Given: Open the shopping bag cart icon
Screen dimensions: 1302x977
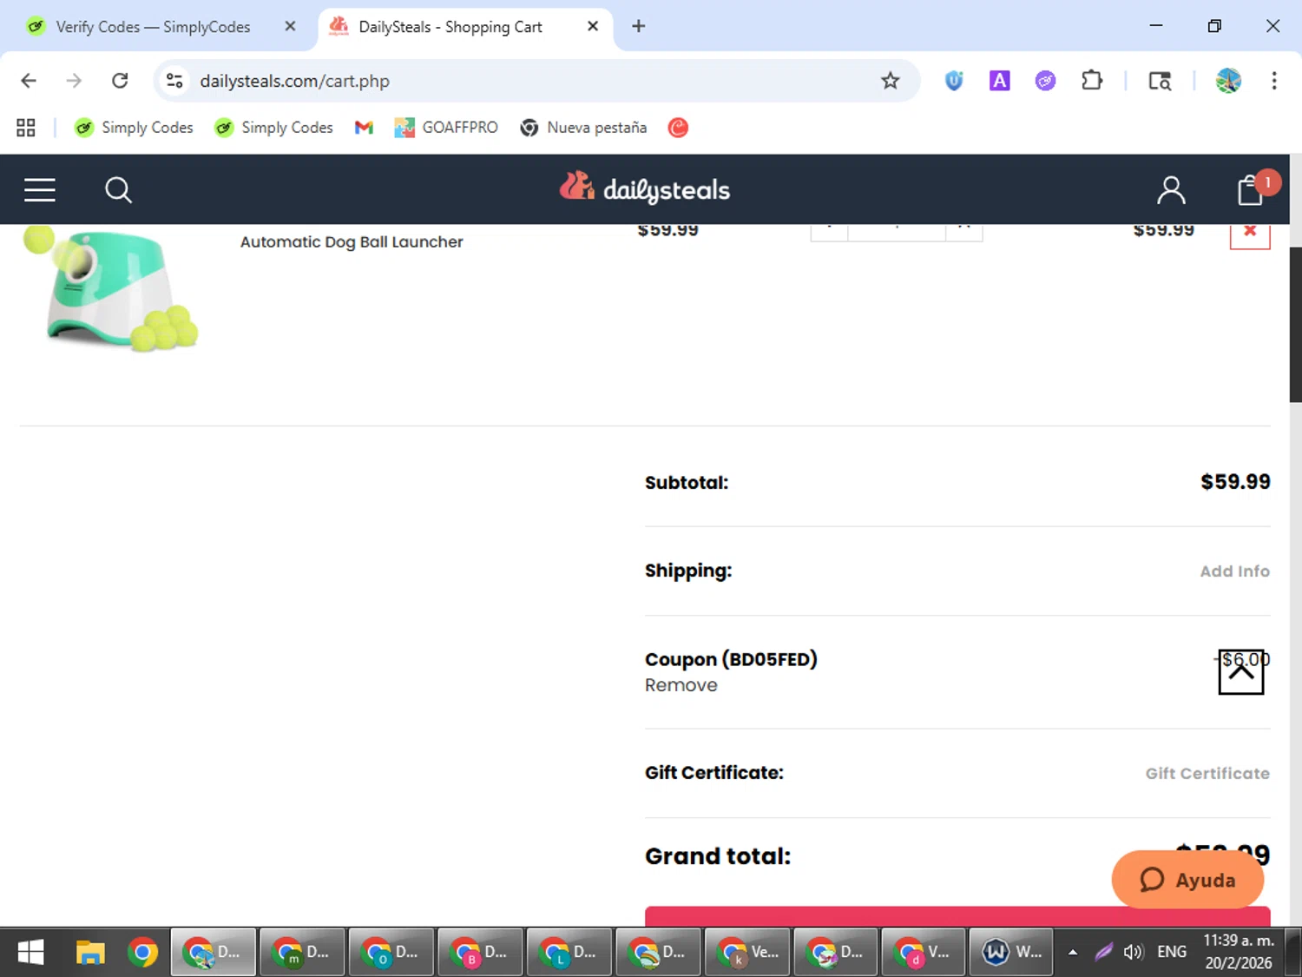Looking at the screenshot, I should click(x=1251, y=189).
